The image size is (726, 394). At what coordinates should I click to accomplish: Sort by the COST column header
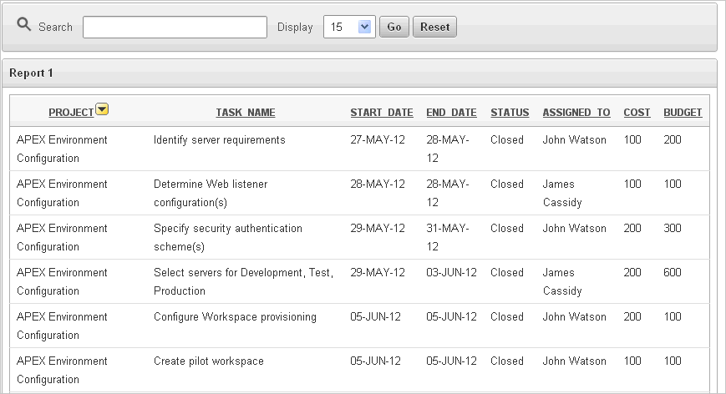pyautogui.click(x=637, y=113)
